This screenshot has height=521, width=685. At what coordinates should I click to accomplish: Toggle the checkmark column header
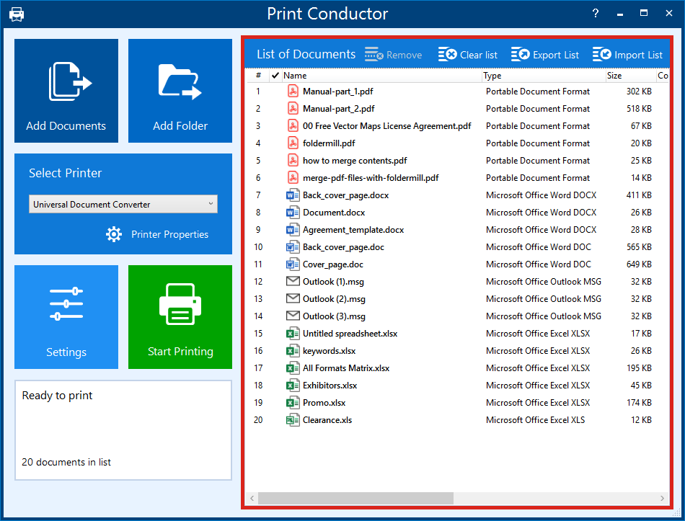275,76
